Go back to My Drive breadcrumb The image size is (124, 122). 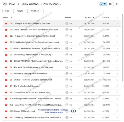coord(9,4)
